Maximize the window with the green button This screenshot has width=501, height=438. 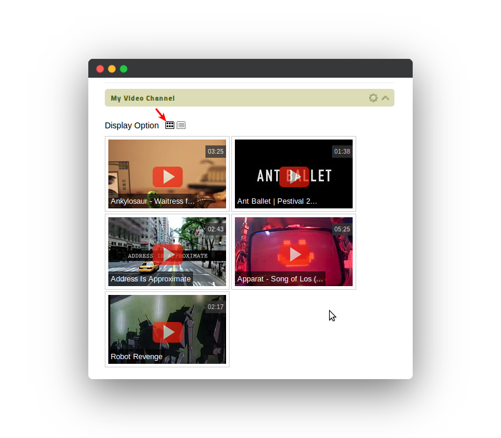tap(124, 69)
